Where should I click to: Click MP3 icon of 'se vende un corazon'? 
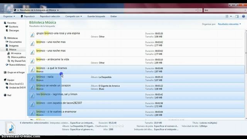coord(32,87)
